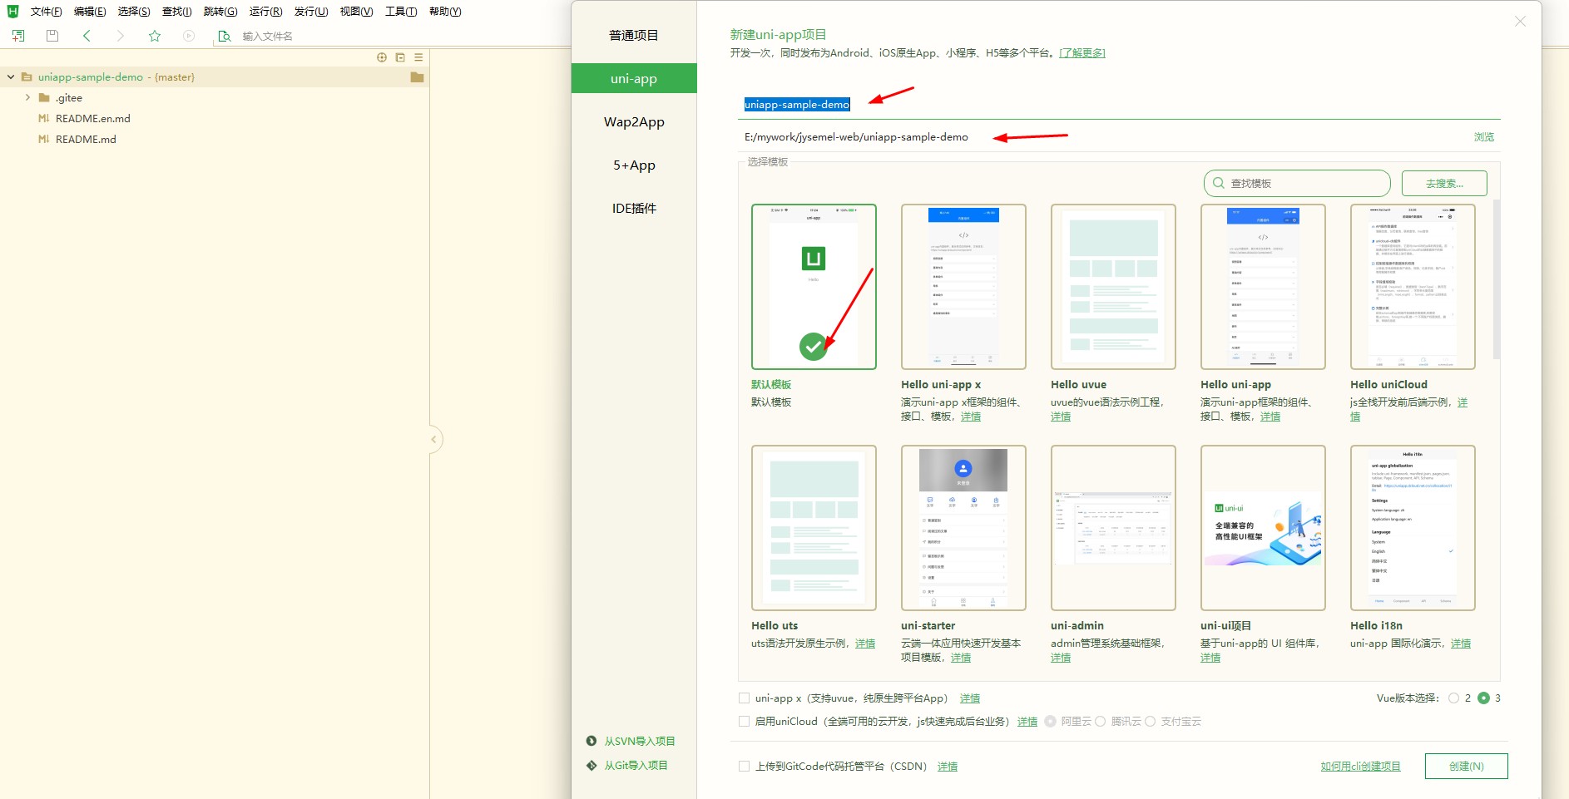
Task: Open the 文件(F) menu
Action: coord(46,12)
